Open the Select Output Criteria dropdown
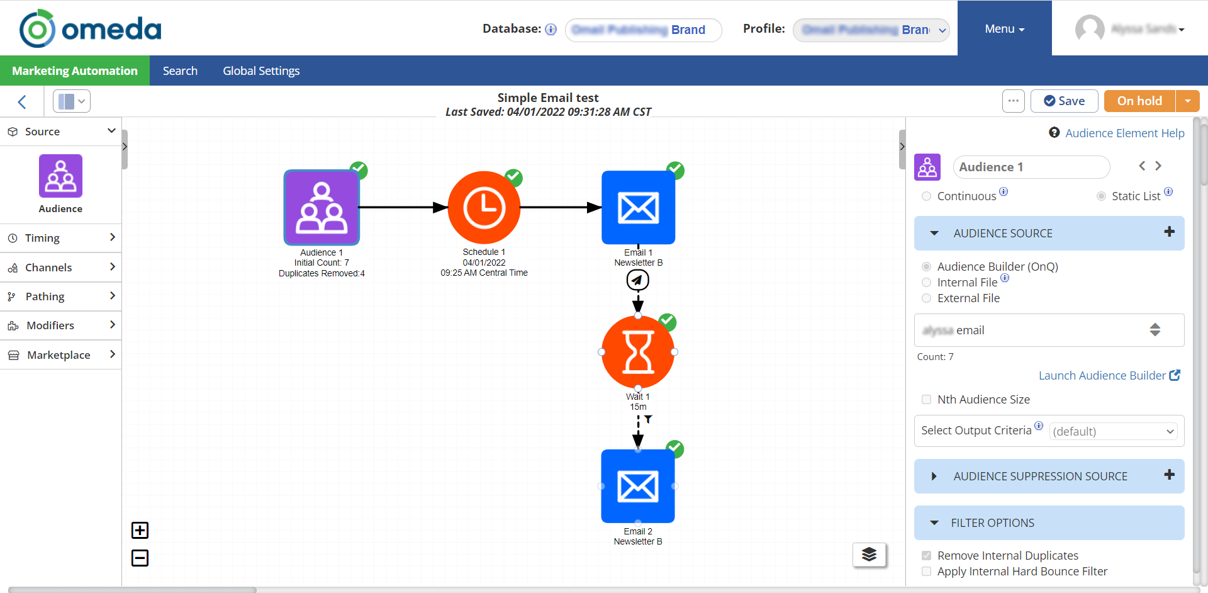 coord(1113,431)
